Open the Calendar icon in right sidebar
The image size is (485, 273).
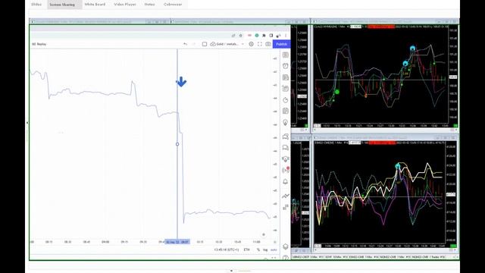coord(286,111)
